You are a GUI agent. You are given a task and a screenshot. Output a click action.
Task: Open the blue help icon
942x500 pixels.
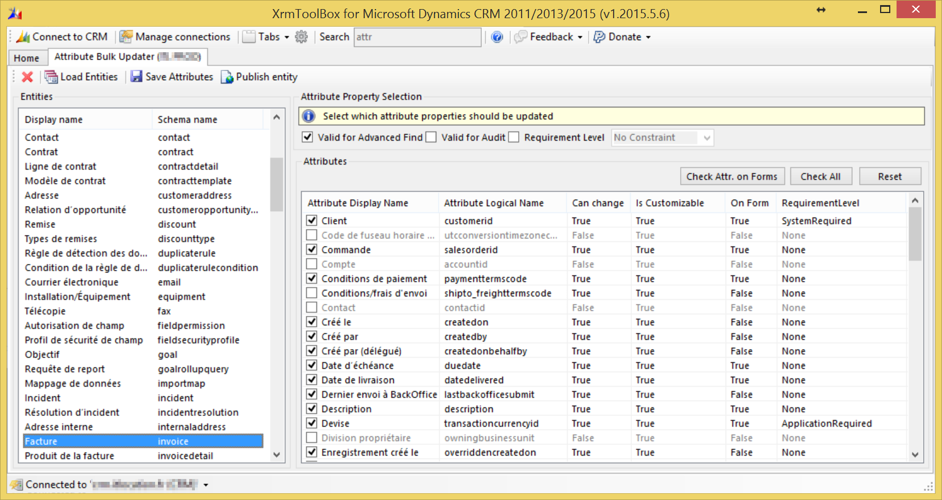(497, 37)
